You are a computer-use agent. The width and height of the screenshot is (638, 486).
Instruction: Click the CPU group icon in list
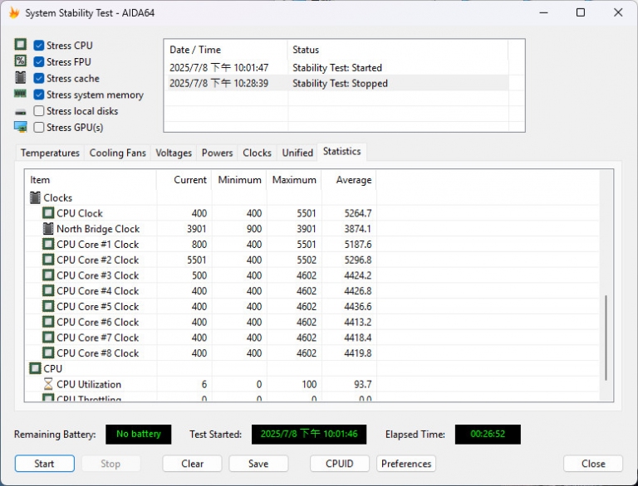point(36,368)
